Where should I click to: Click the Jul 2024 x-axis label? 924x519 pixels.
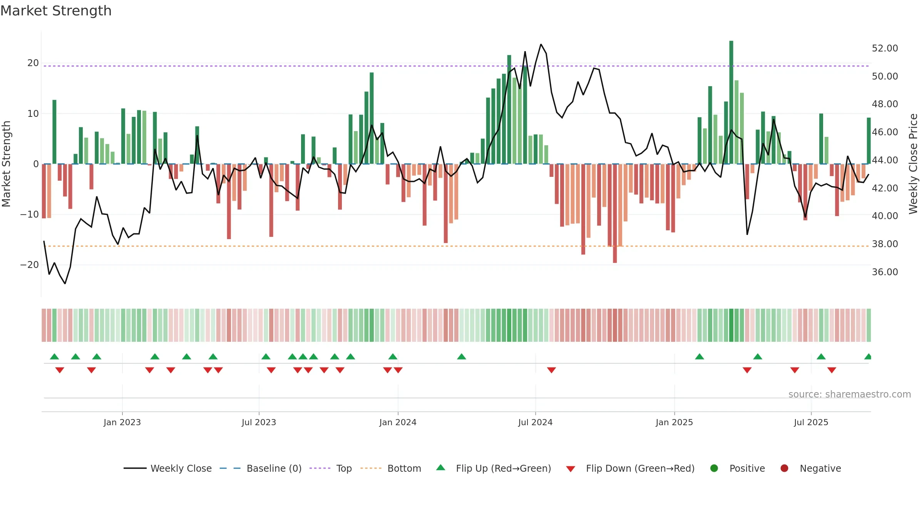click(535, 422)
